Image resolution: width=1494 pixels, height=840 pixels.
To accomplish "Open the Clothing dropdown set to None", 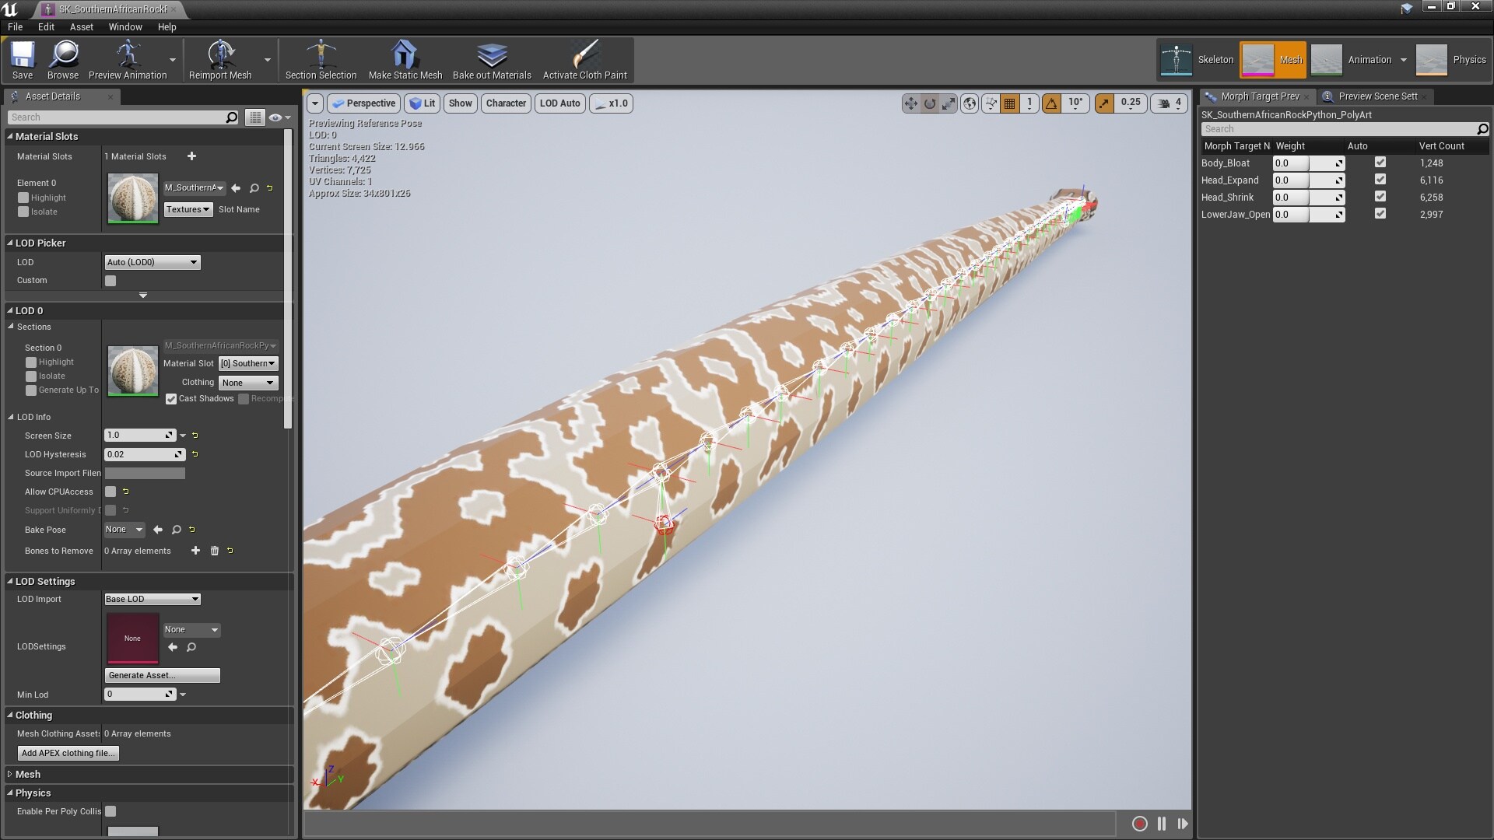I will point(247,382).
